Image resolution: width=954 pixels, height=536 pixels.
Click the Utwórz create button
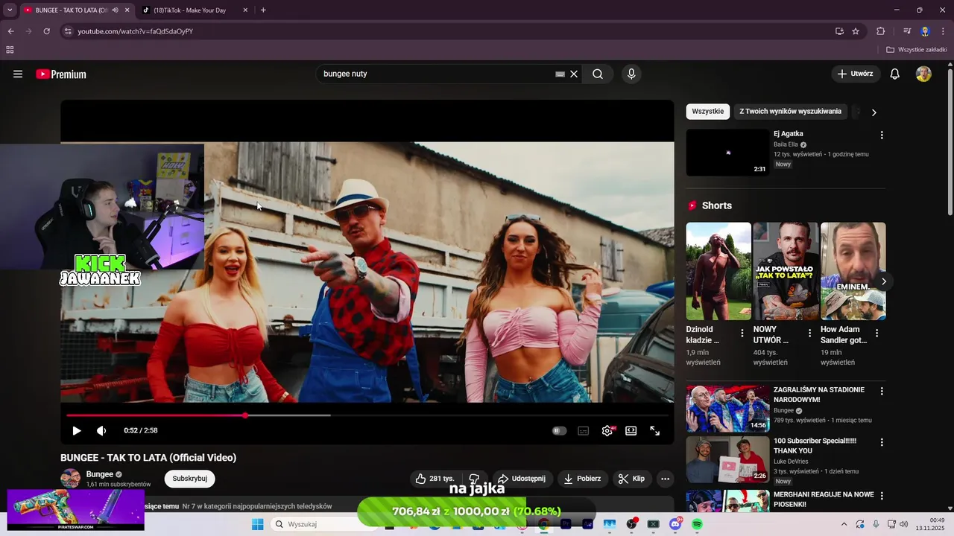click(x=856, y=74)
